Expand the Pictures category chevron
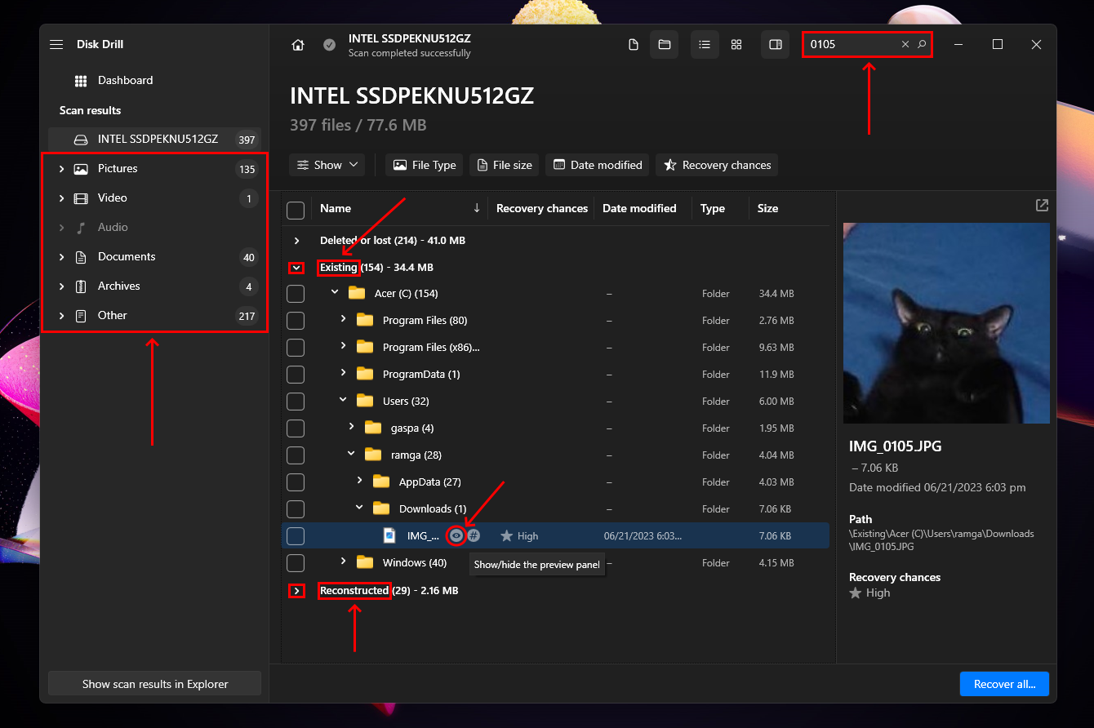The image size is (1094, 728). click(x=61, y=169)
